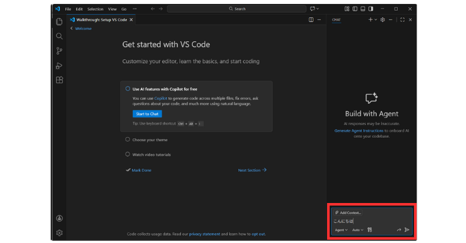The image size is (466, 243).
Task: Open the Agent mode dropdown
Action: [x=341, y=230]
